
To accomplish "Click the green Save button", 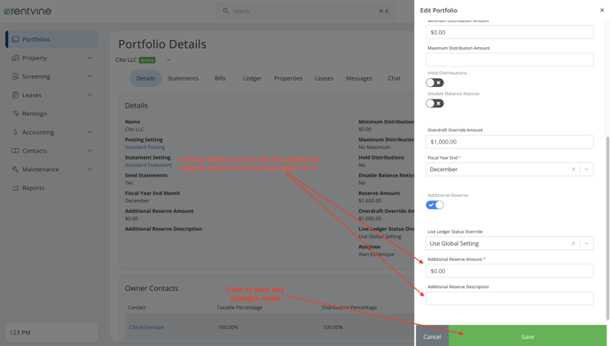I will point(528,336).
